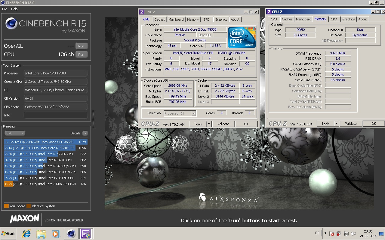The width and height of the screenshot is (385, 240).
Task: Open SPD tab in Memory CPU-Z window
Action: click(334, 19)
